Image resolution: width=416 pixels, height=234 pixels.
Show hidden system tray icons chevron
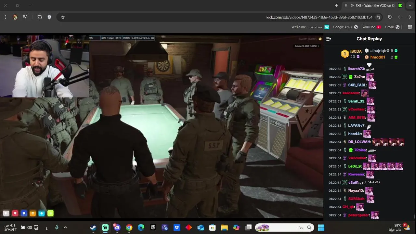point(65,227)
